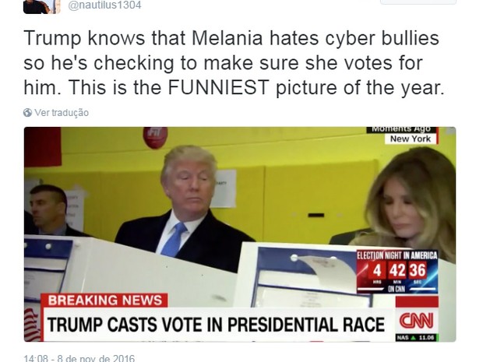
Task: Open the @nautilus1304 profile handle
Action: 104,5
